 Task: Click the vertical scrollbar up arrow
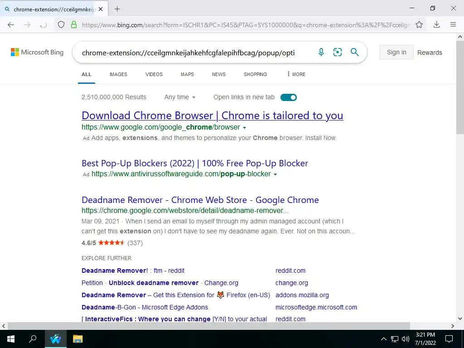(x=460, y=37)
